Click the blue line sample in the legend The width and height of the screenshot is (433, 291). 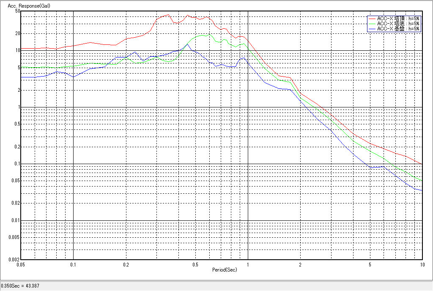[372, 29]
